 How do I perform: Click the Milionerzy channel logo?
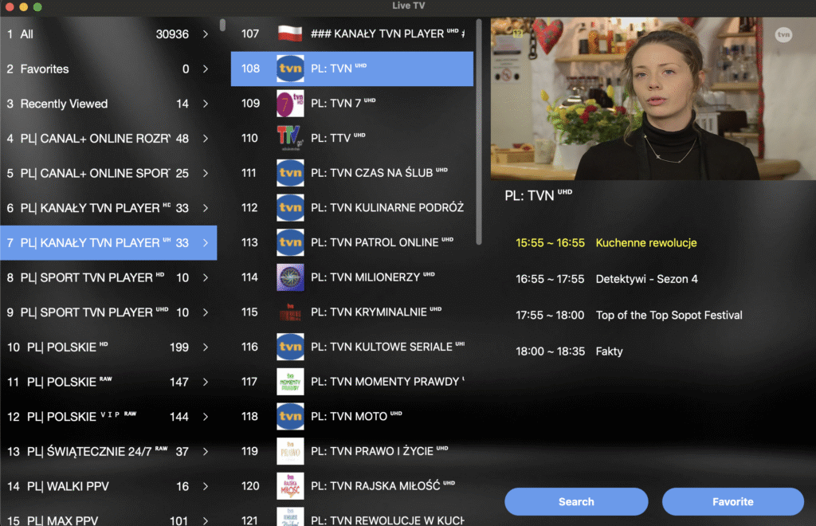coord(289,277)
